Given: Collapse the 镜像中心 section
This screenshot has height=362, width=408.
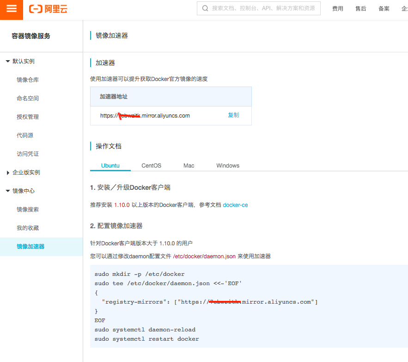Looking at the screenshot, I should tap(8, 191).
